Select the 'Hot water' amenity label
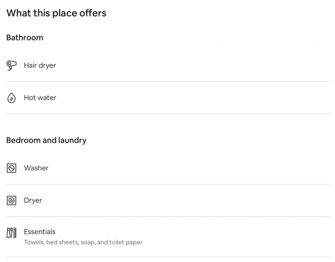The image size is (335, 262). tap(40, 98)
